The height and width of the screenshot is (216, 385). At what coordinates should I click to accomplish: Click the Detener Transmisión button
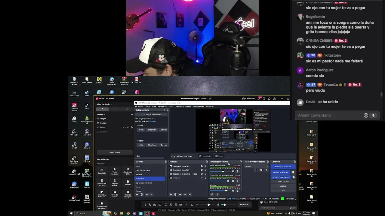[x=283, y=166]
